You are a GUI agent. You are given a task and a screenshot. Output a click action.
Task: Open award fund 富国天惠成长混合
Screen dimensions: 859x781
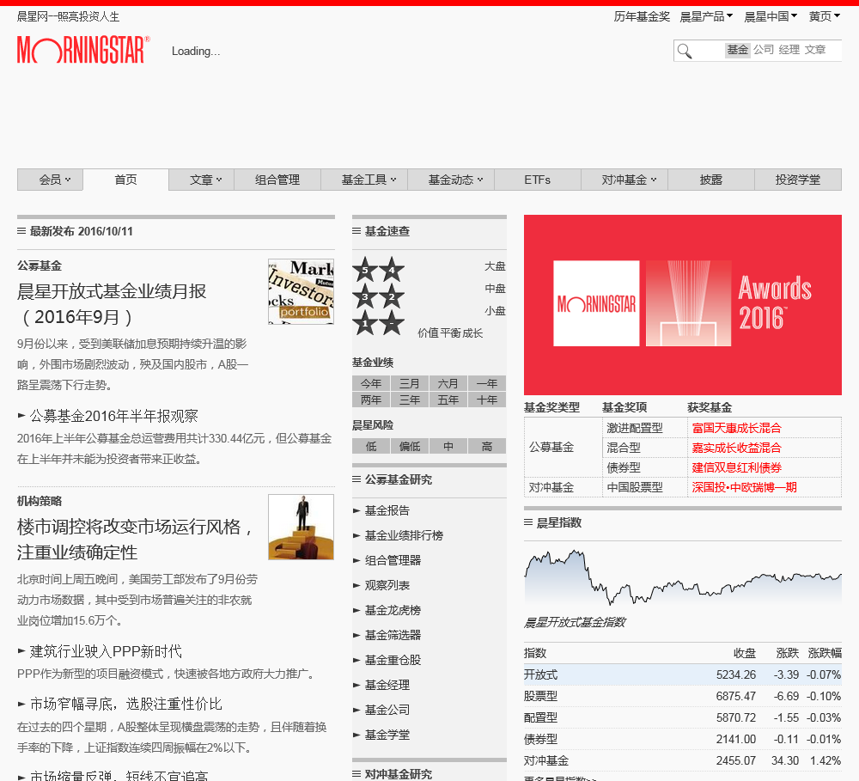coord(736,428)
